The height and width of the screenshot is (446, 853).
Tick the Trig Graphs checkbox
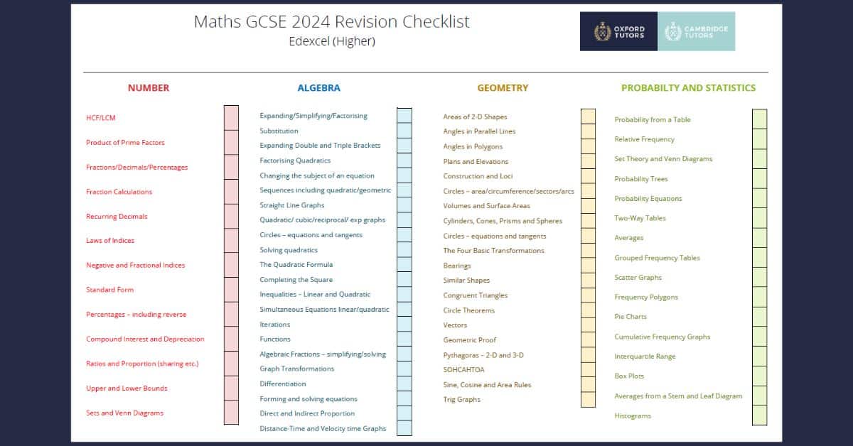pos(588,399)
